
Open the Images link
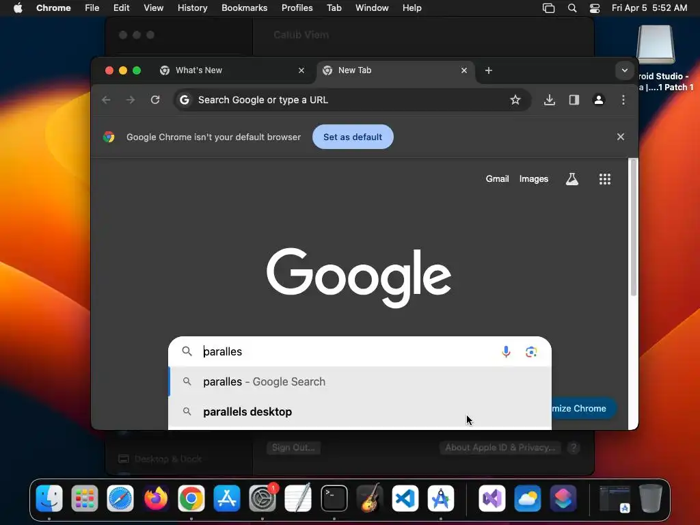click(x=533, y=178)
